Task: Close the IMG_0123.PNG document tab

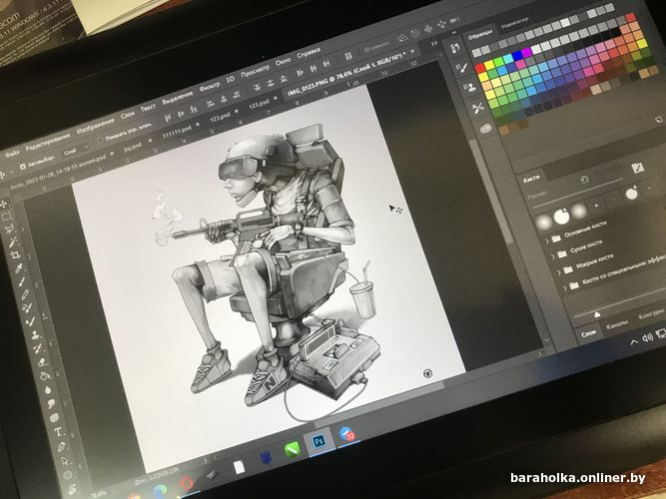Action: tap(412, 51)
